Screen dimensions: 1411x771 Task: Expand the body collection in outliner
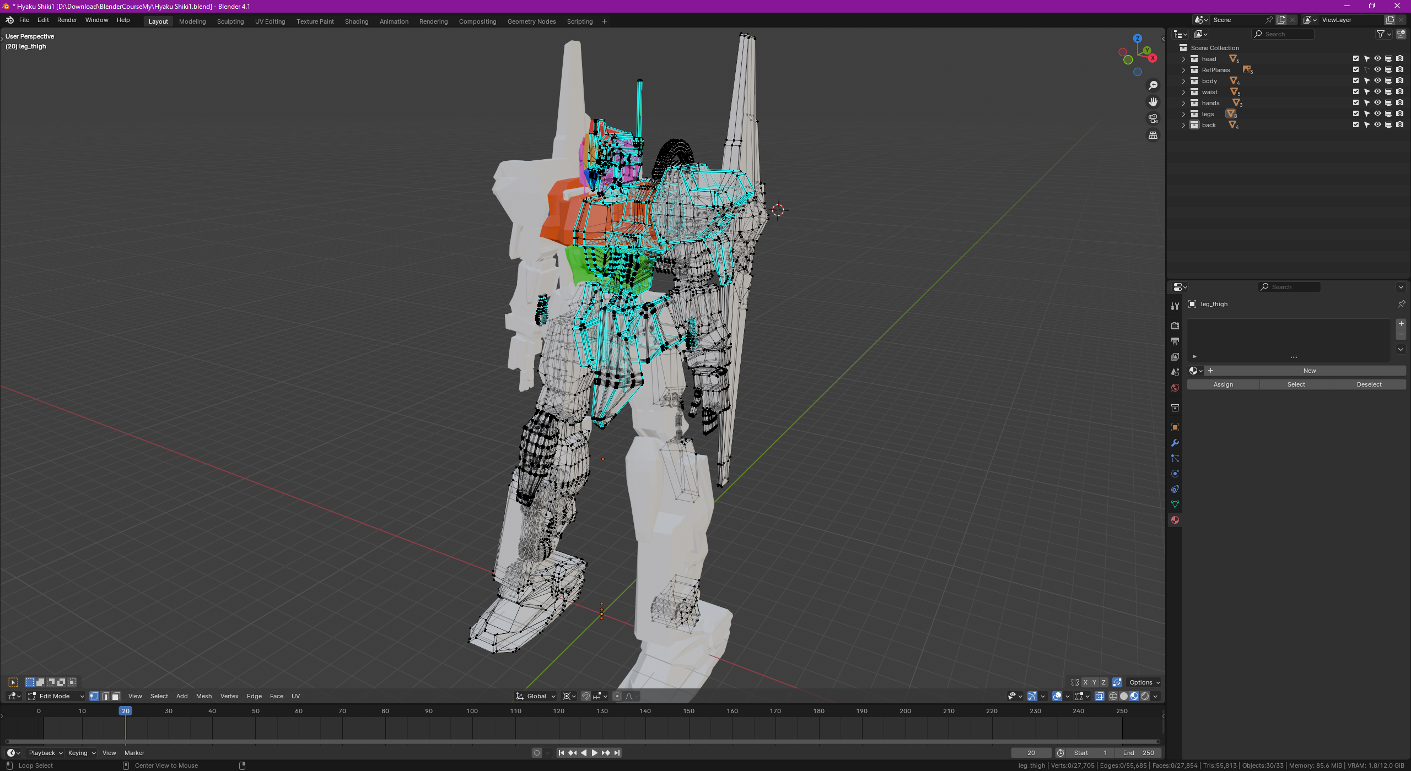point(1183,81)
